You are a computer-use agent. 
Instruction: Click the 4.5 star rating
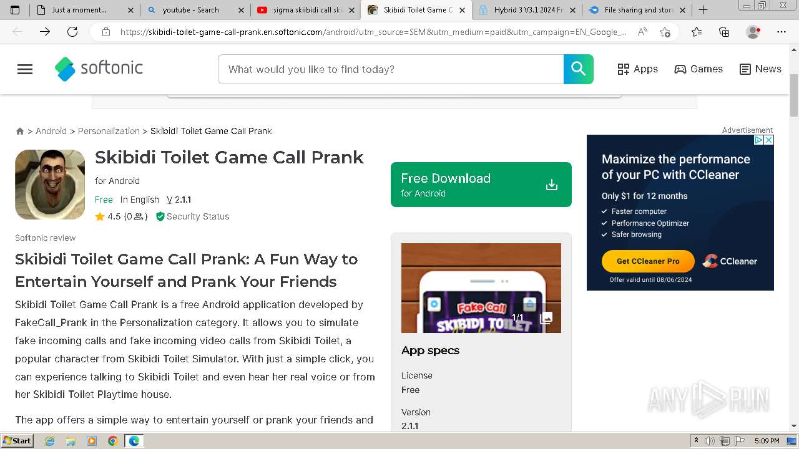(x=107, y=216)
